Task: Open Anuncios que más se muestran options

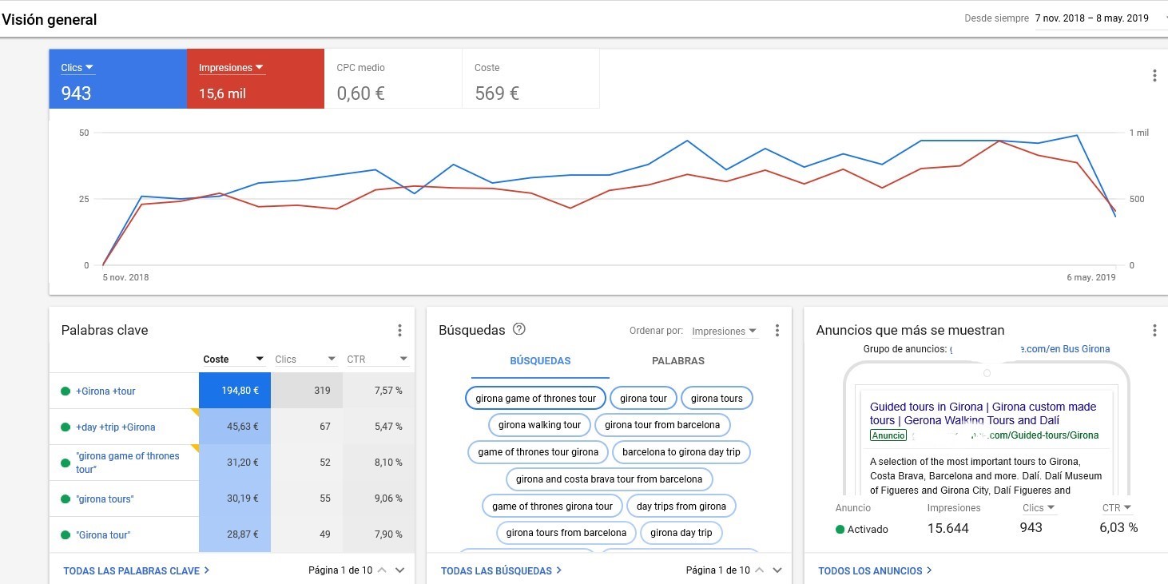Action: [1154, 331]
